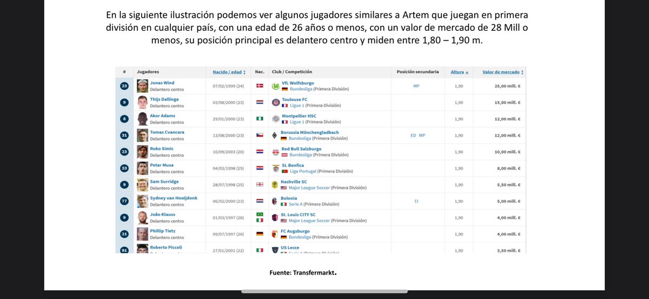Click the Montpellier HSC club crest
The width and height of the screenshot is (649, 299).
click(275, 119)
